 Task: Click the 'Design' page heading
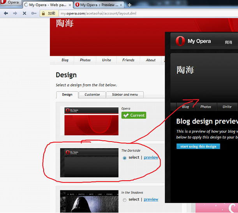point(66,75)
